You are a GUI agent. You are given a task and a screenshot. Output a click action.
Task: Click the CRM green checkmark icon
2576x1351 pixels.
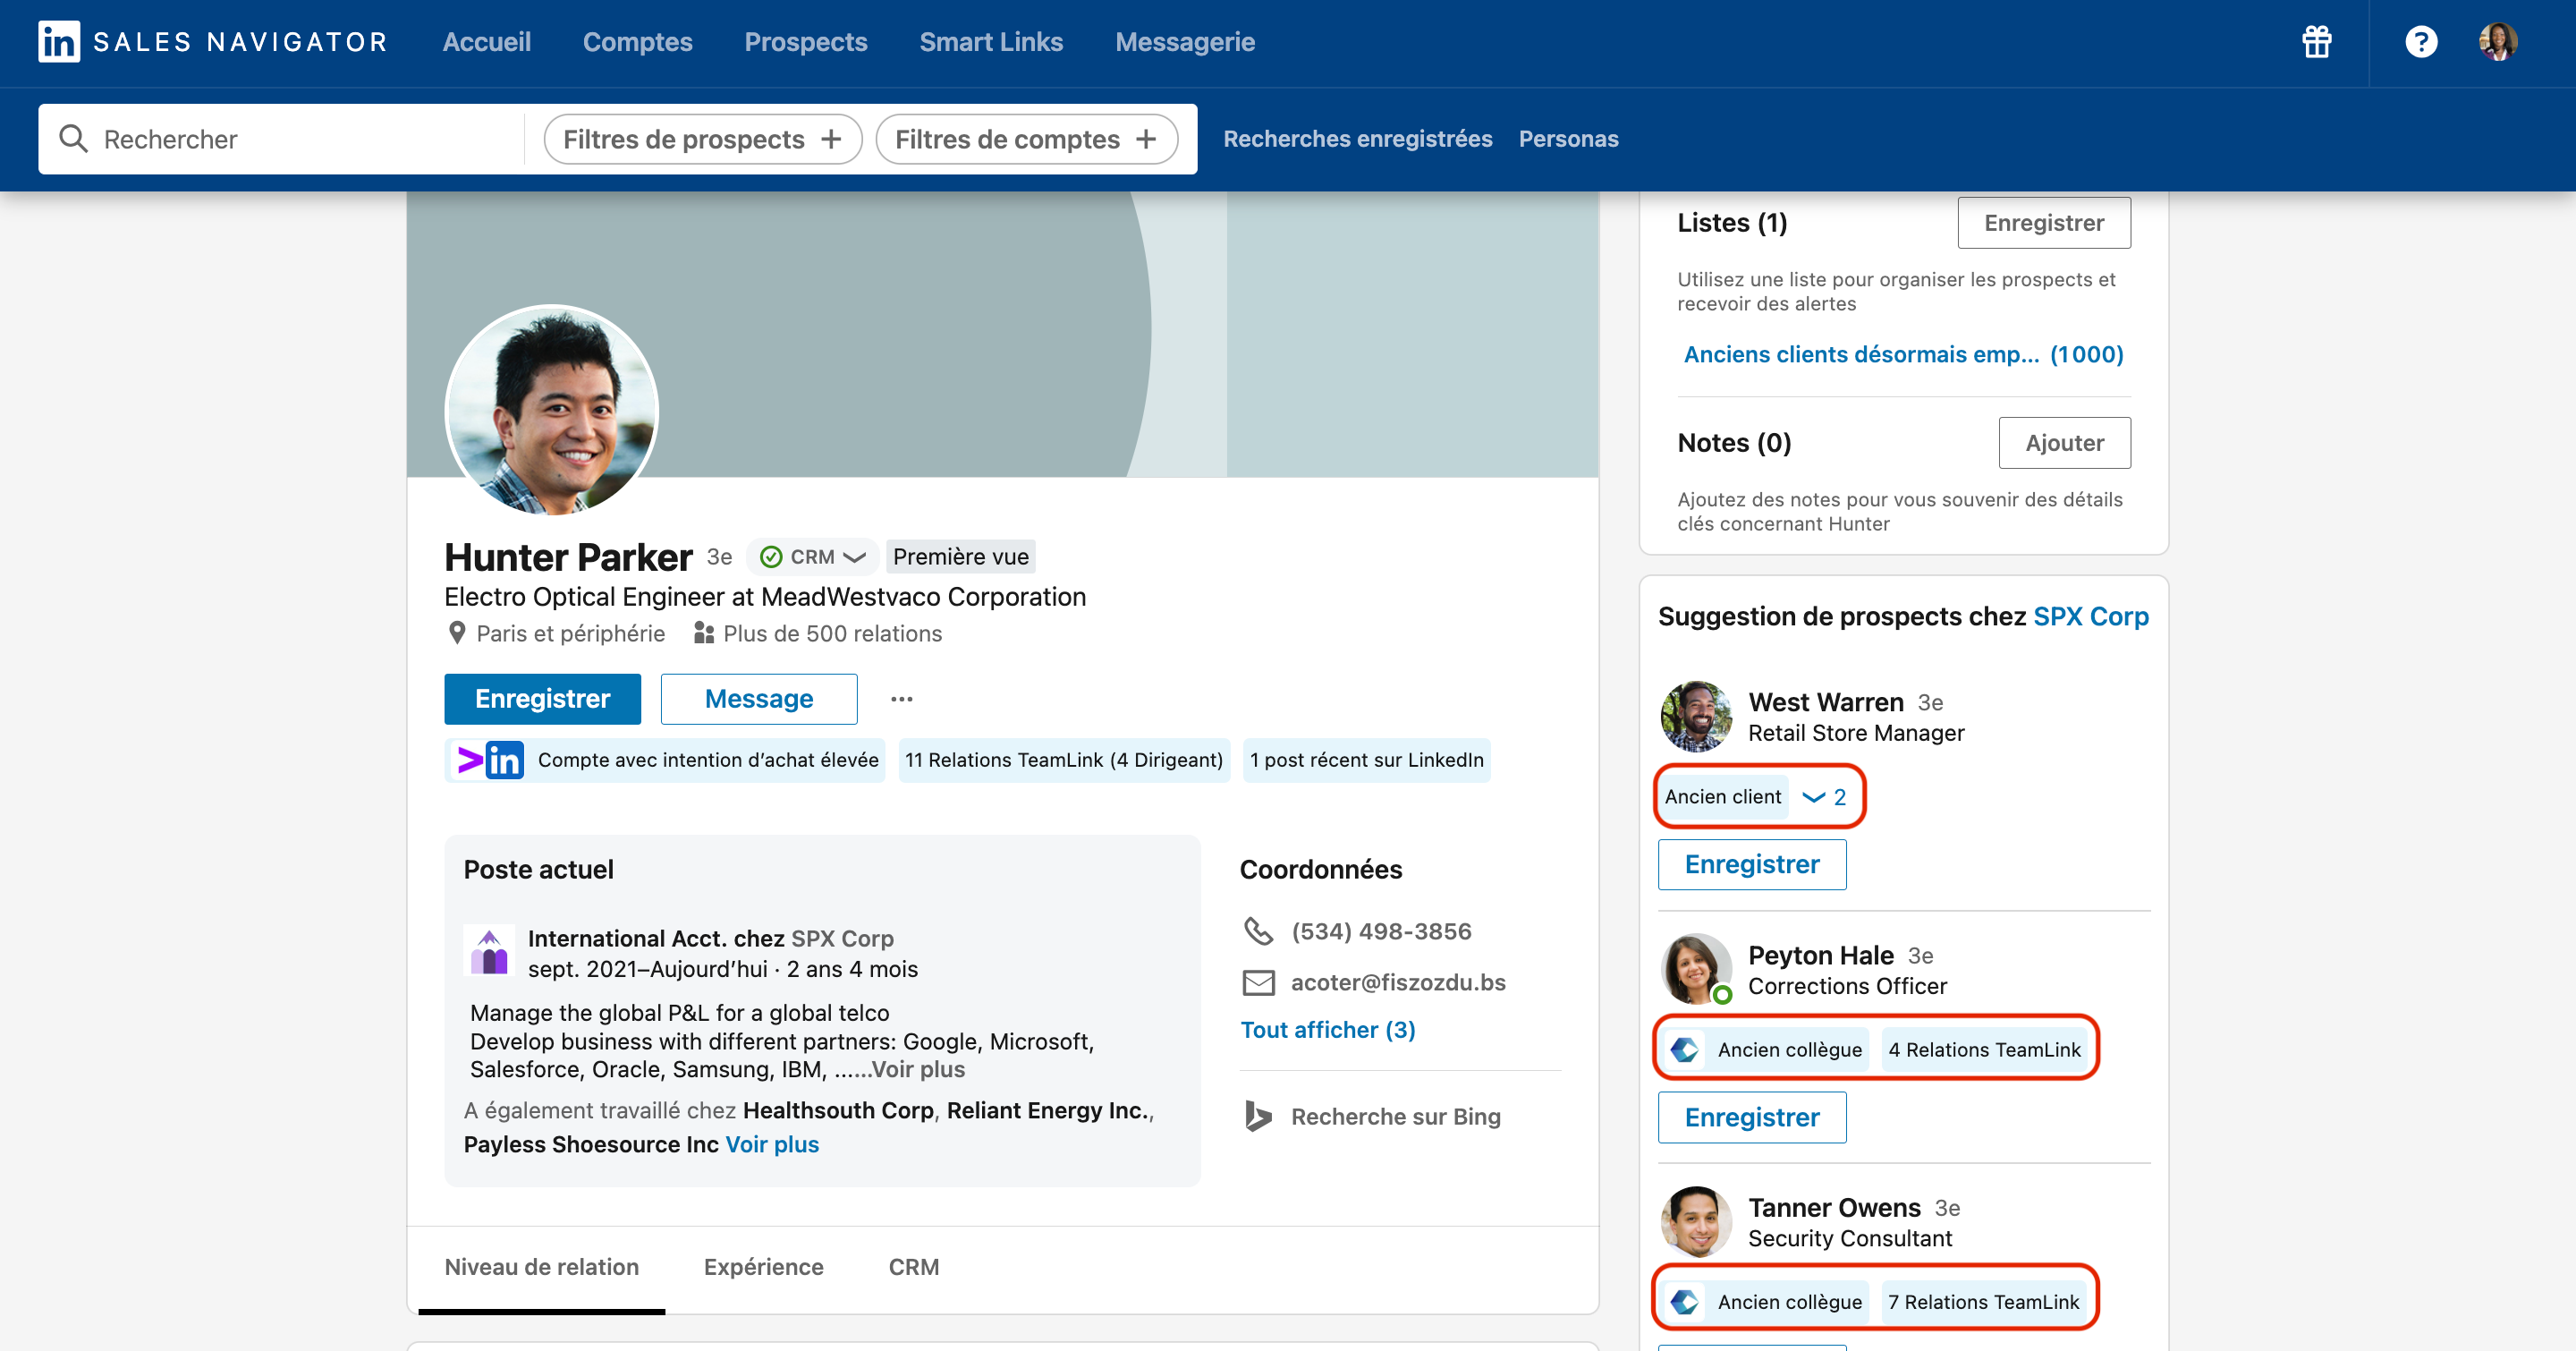click(771, 557)
